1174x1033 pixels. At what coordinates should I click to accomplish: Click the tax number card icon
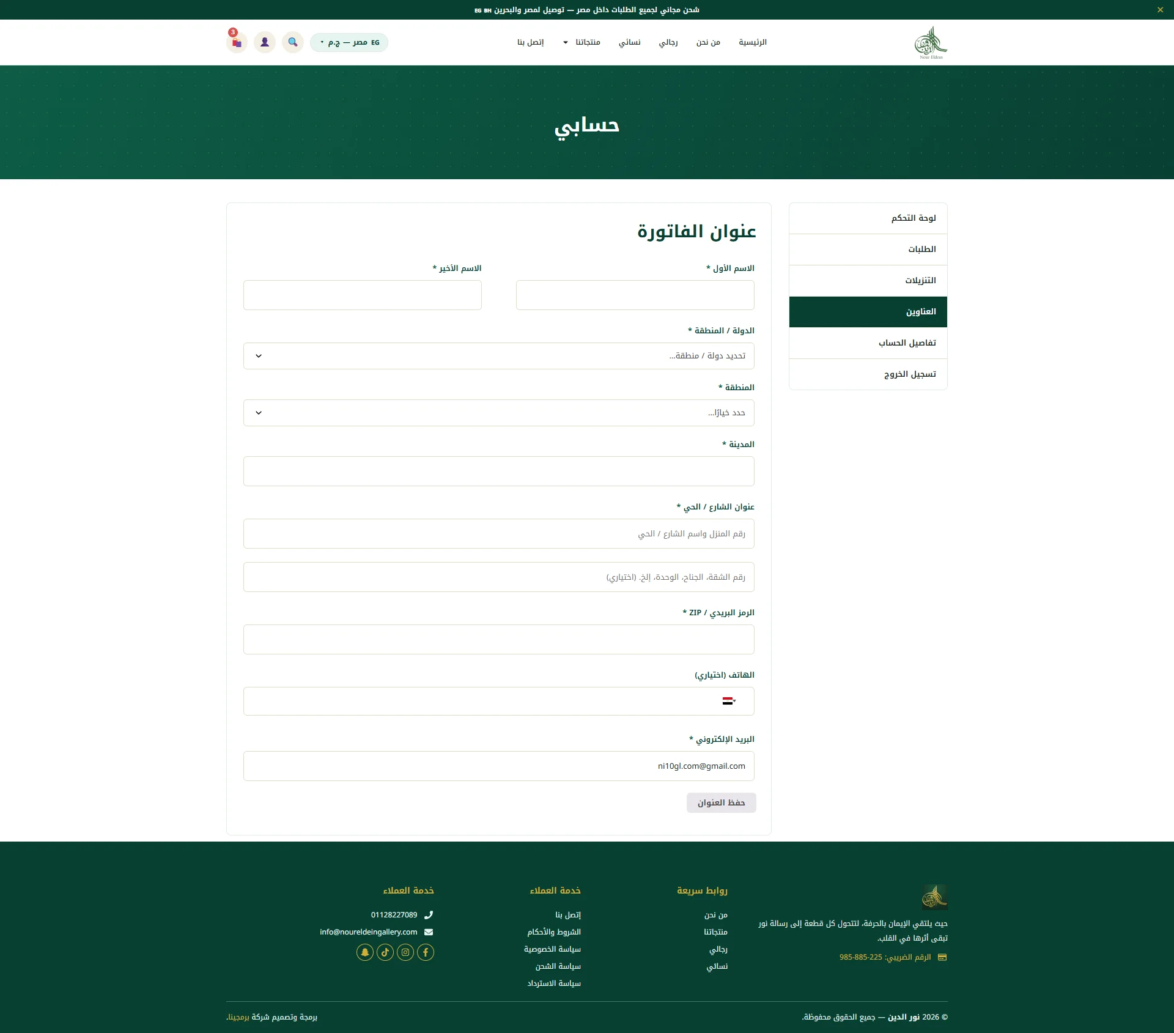click(x=942, y=957)
